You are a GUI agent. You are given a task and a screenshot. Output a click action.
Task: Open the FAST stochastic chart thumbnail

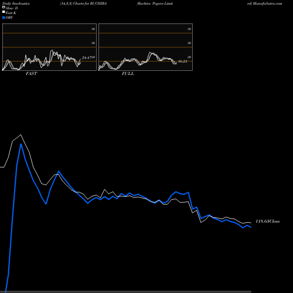click(x=49, y=47)
